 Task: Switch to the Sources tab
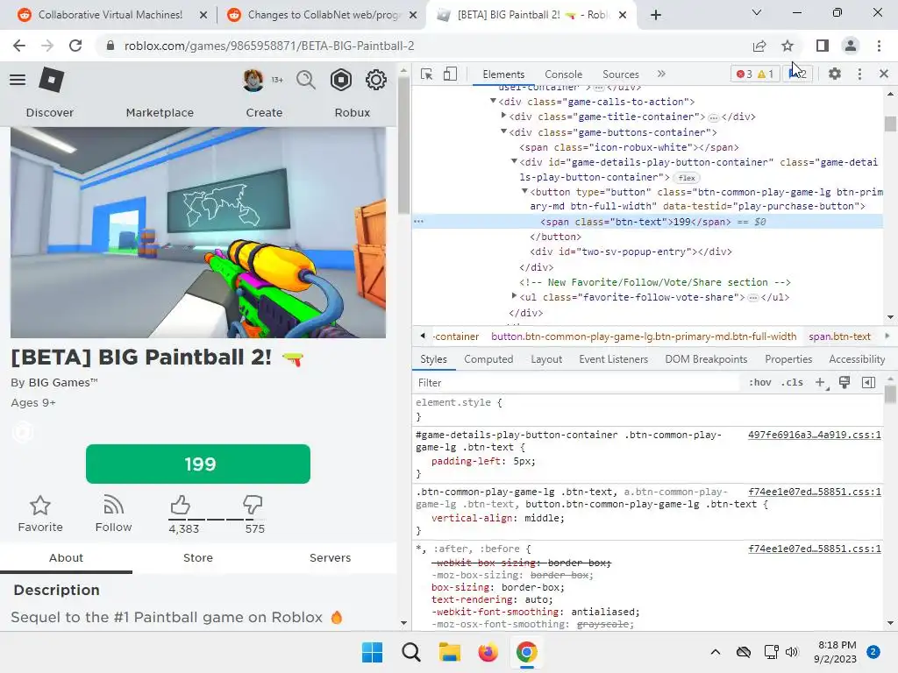(x=620, y=74)
